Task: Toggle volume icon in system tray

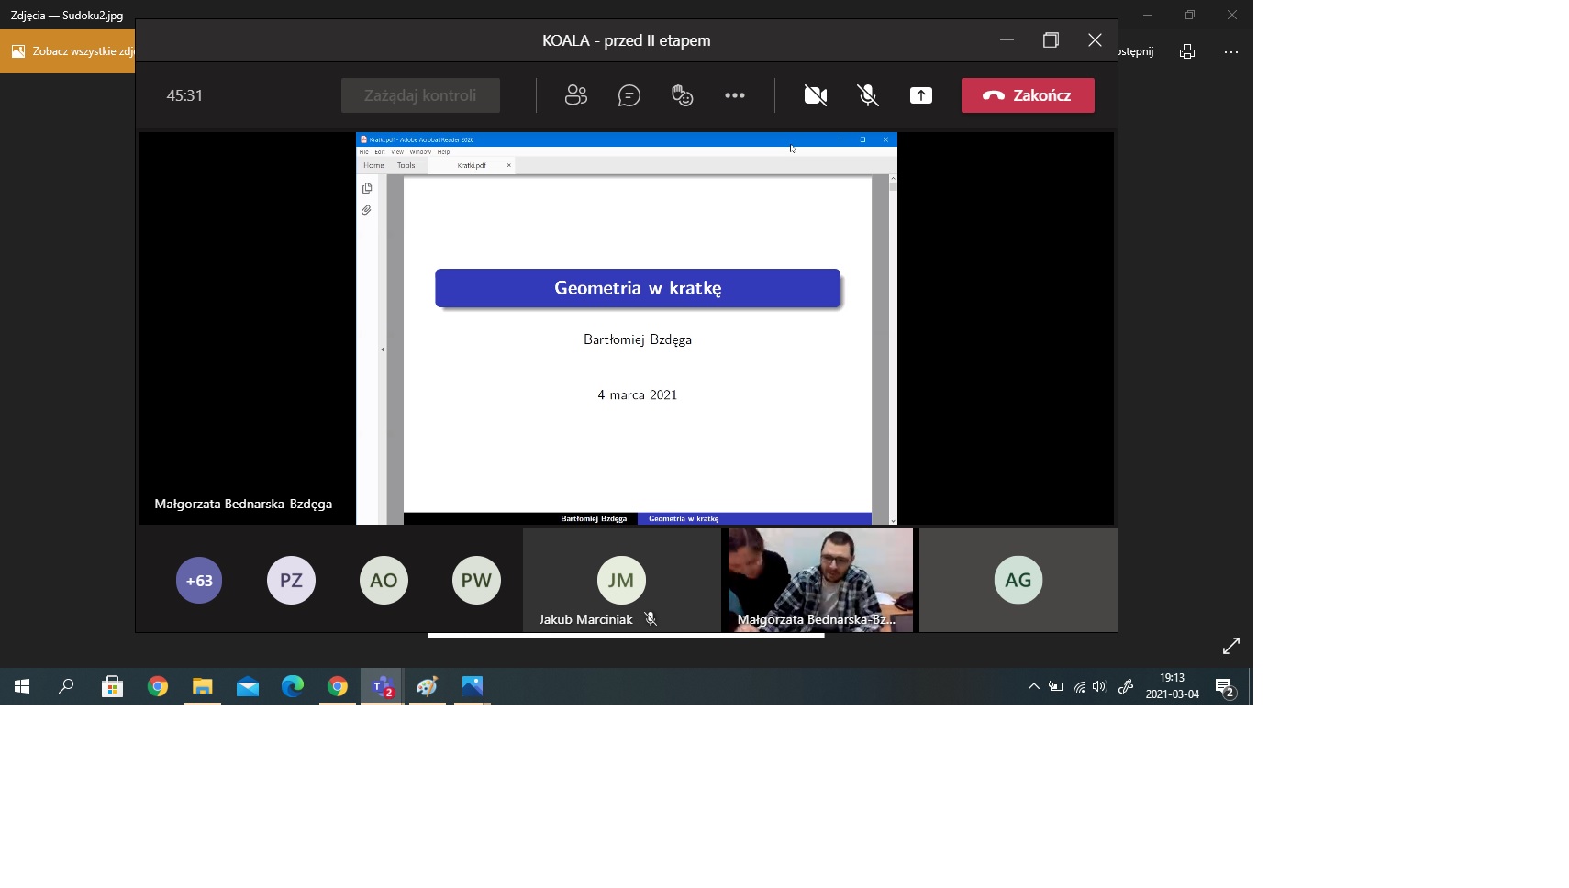Action: coord(1099,686)
